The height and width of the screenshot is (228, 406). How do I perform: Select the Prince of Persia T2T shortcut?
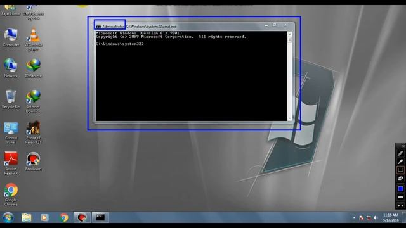33,132
